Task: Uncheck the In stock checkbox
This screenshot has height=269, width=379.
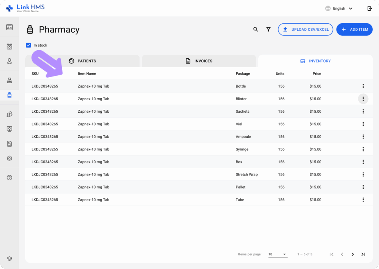Action: point(28,45)
